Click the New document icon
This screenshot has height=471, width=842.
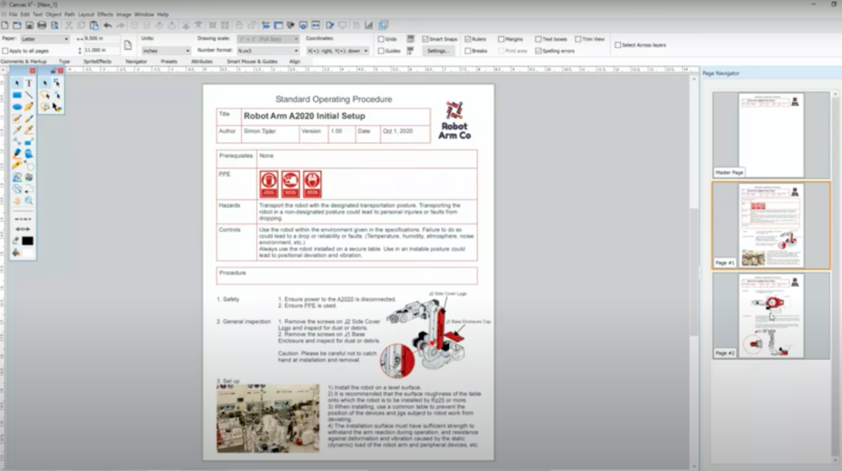(x=5, y=25)
